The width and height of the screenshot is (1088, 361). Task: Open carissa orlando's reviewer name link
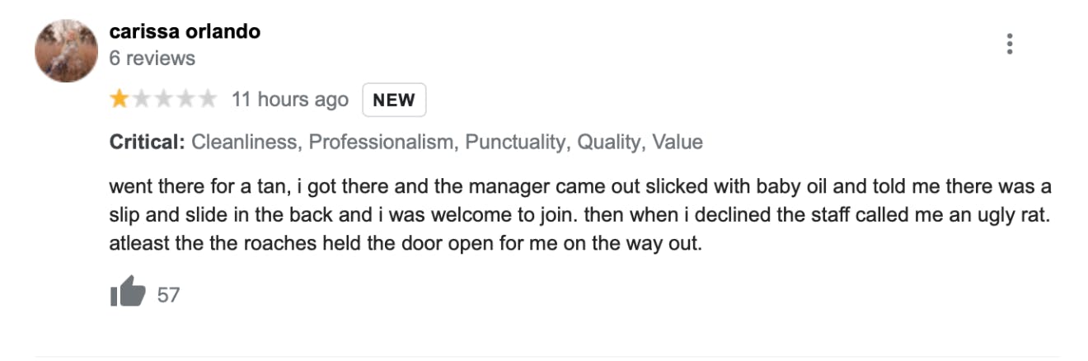[185, 32]
